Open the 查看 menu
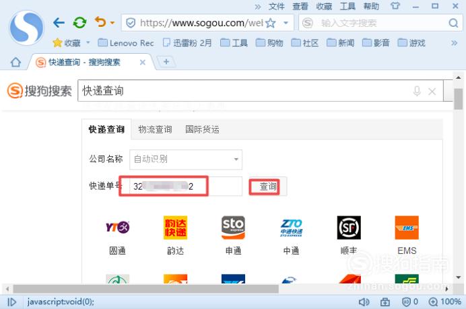This screenshot has width=466, height=309. pos(300,6)
